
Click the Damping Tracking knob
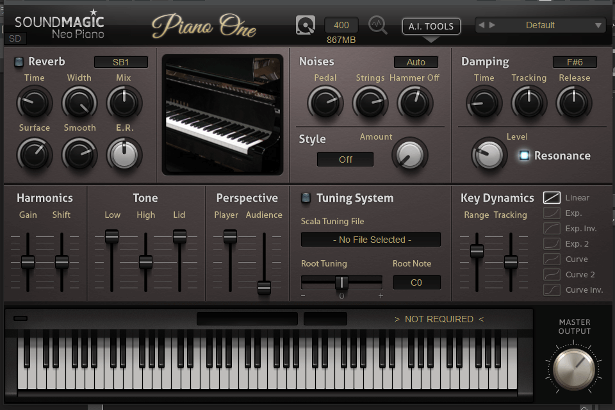click(529, 102)
